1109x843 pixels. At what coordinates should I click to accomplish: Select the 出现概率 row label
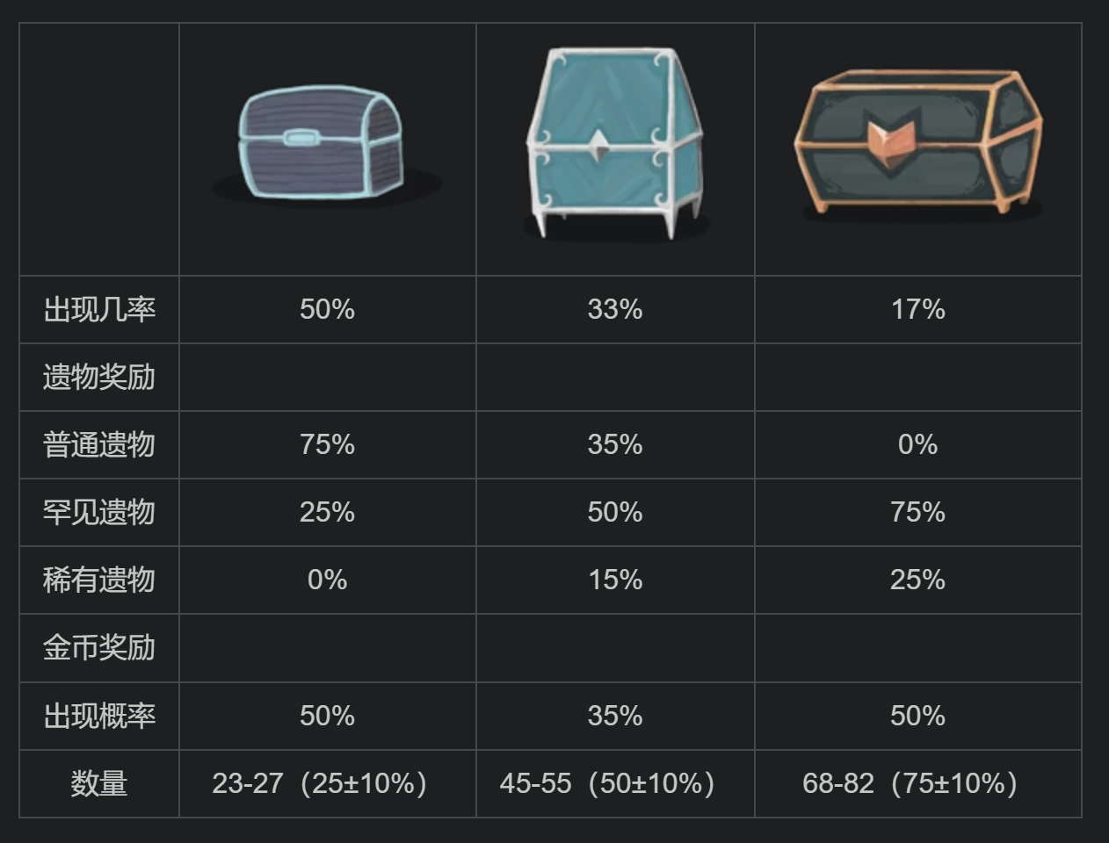[99, 717]
